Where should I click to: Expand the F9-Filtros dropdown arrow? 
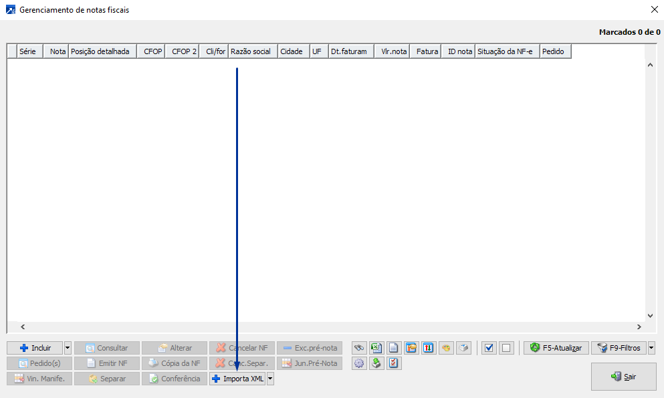click(651, 348)
